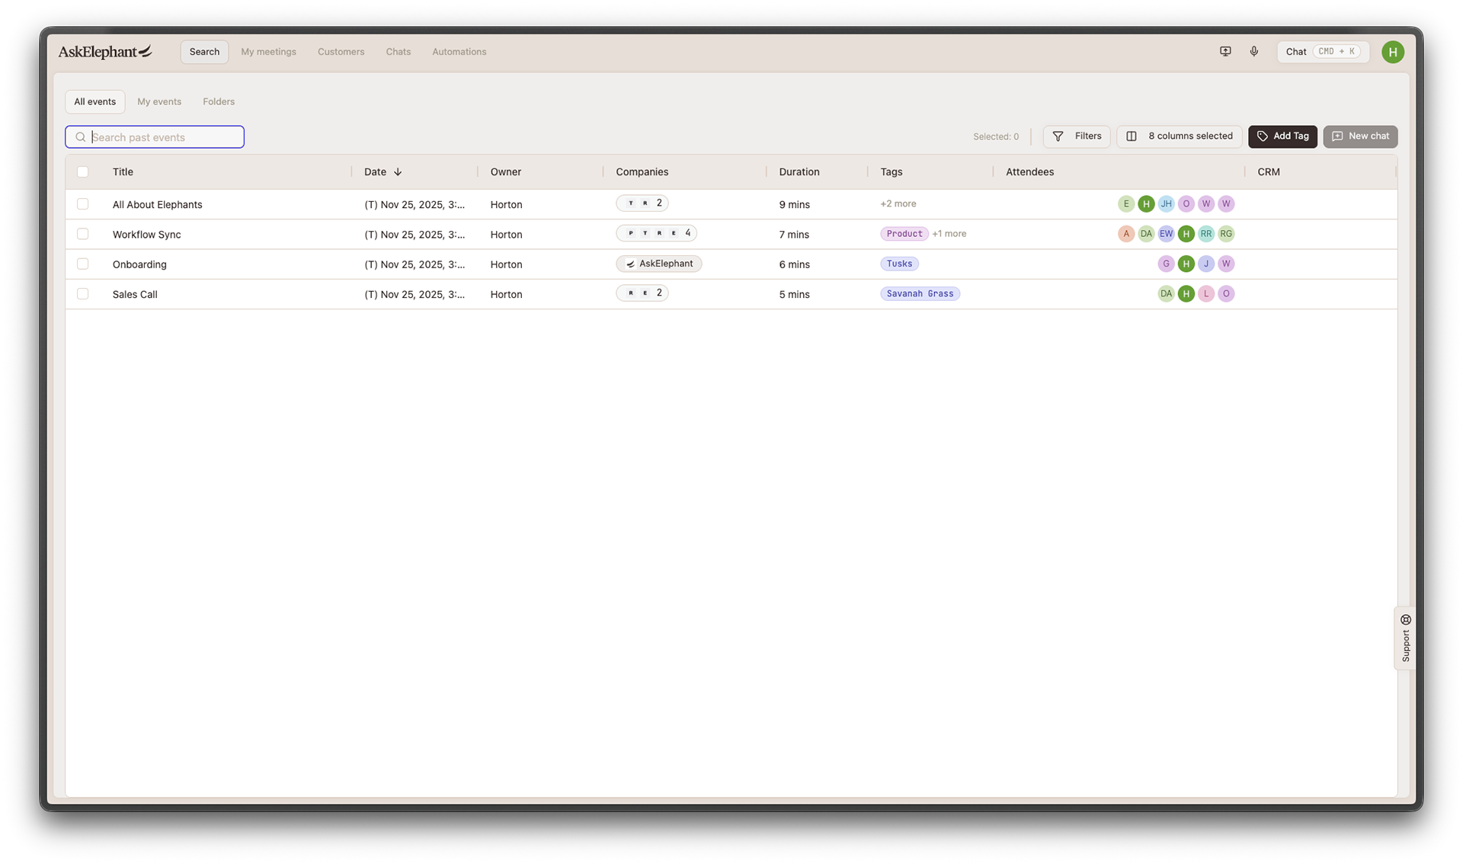Click the companies chip in All About Elephants row
This screenshot has width=1463, height=864.
pyautogui.click(x=642, y=203)
